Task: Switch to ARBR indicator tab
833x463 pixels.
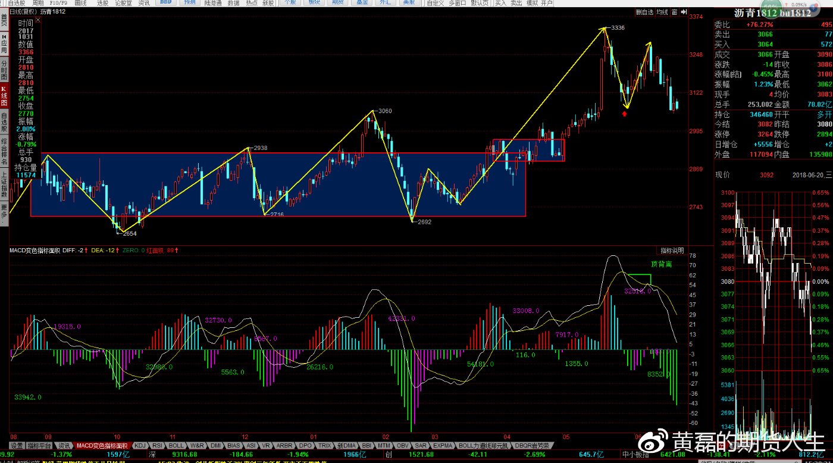Action: point(285,445)
